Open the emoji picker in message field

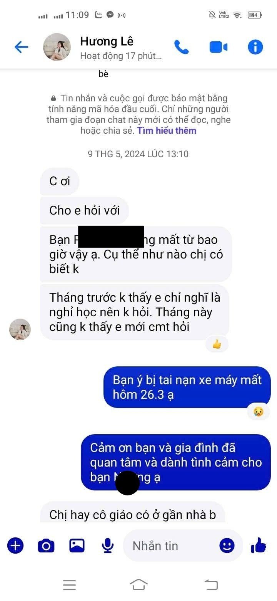[227, 546]
